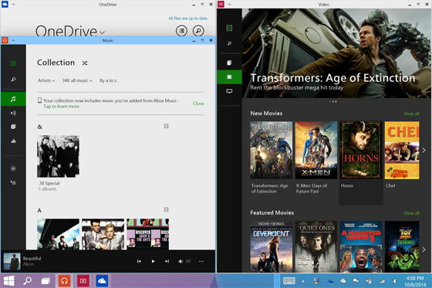Open Explore icon in Music sidebar
The image size is (432, 288).
(x=13, y=127)
